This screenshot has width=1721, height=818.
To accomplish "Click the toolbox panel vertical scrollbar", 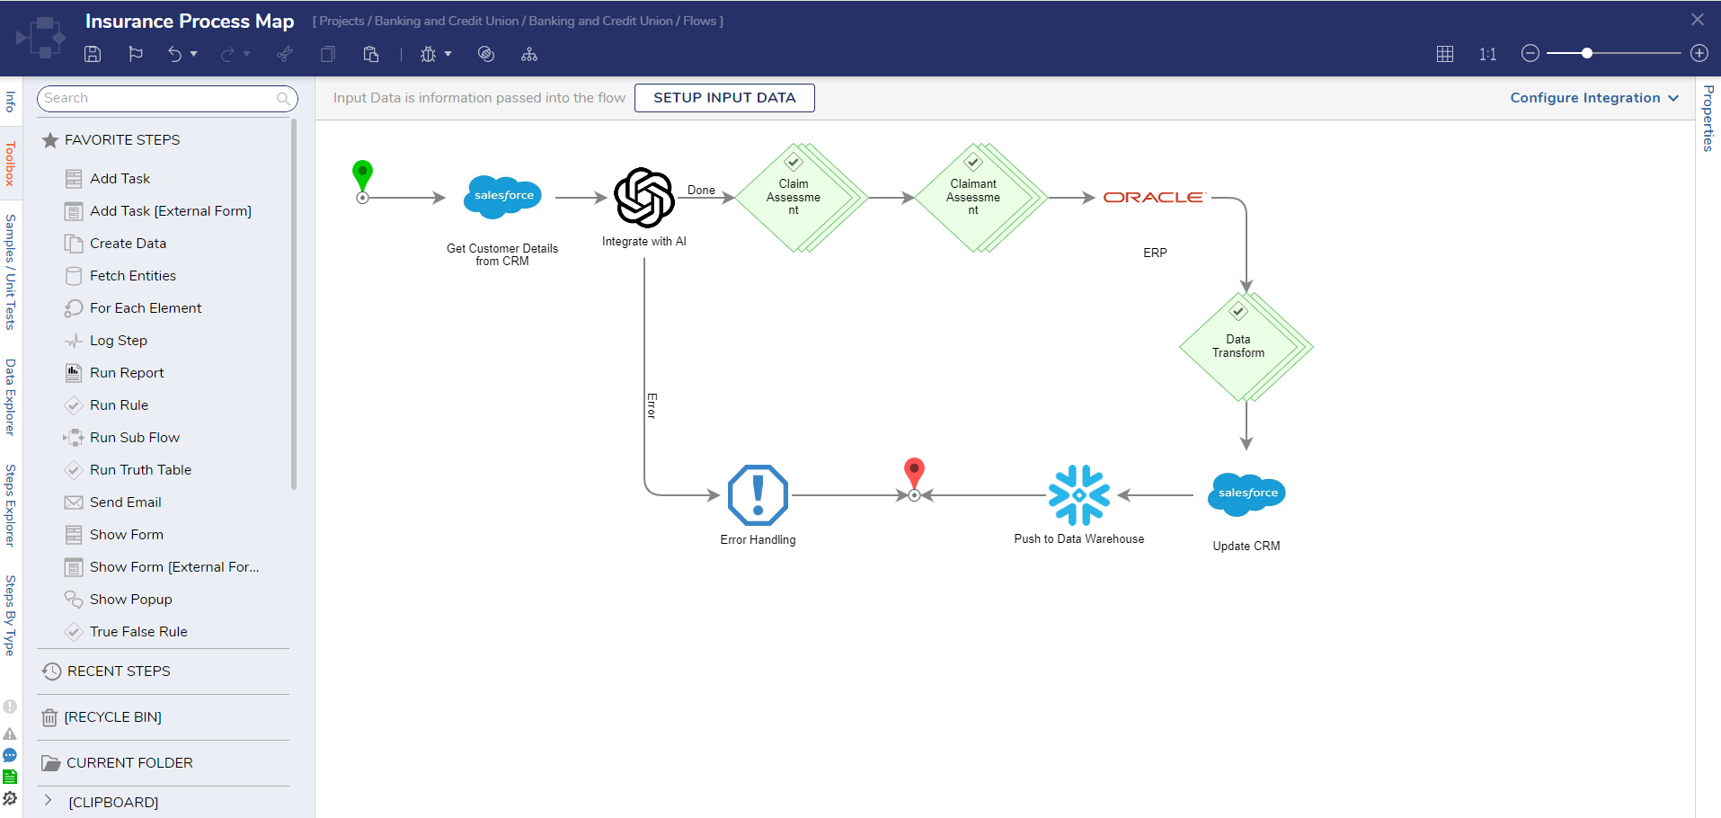I will [294, 306].
